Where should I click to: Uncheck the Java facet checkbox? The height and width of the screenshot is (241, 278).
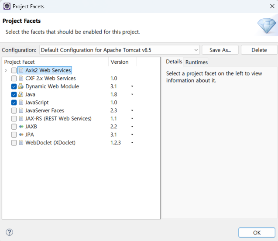[x=14, y=94]
